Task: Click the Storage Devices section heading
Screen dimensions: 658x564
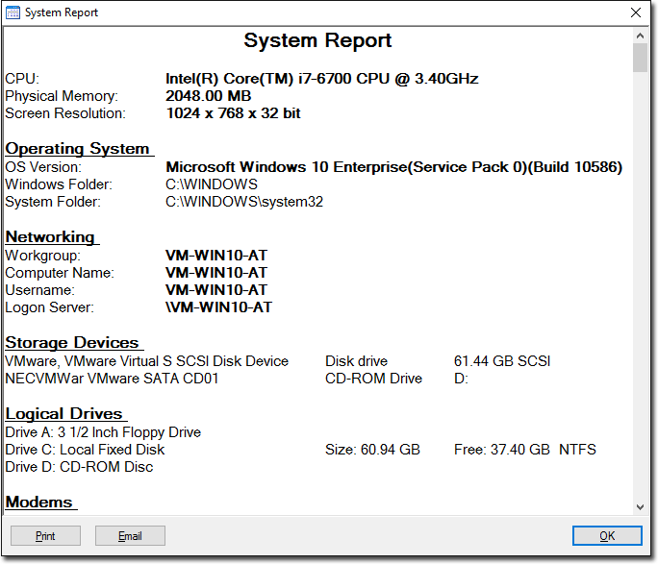Action: (x=72, y=343)
